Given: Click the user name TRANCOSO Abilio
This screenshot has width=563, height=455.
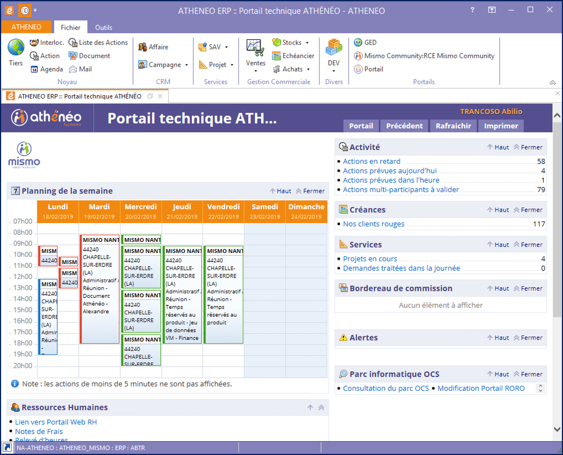Looking at the screenshot, I should tap(491, 111).
